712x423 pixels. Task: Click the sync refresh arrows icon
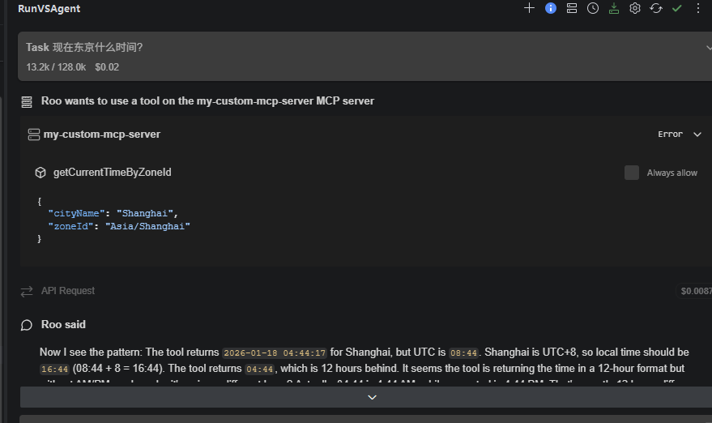pyautogui.click(x=655, y=8)
